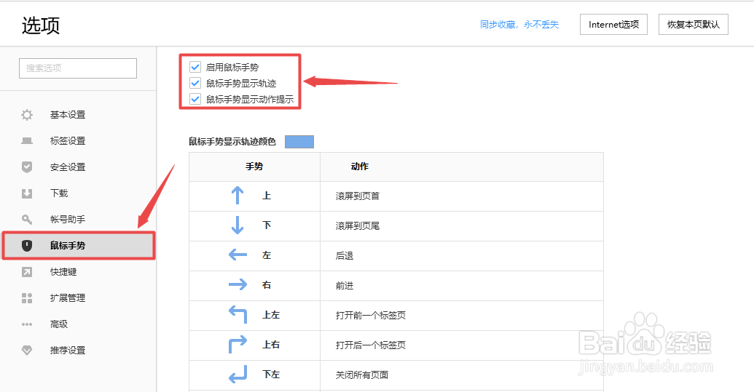
Task: Open action 关闭所有页面 for 下左
Action: [362, 375]
